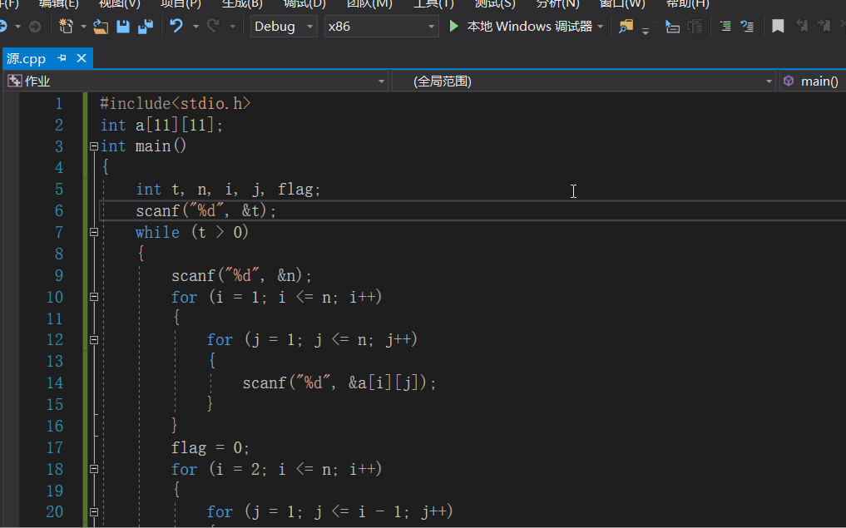The height and width of the screenshot is (528, 846).
Task: Click the 作业 project icon in navigation bar
Action: click(15, 81)
